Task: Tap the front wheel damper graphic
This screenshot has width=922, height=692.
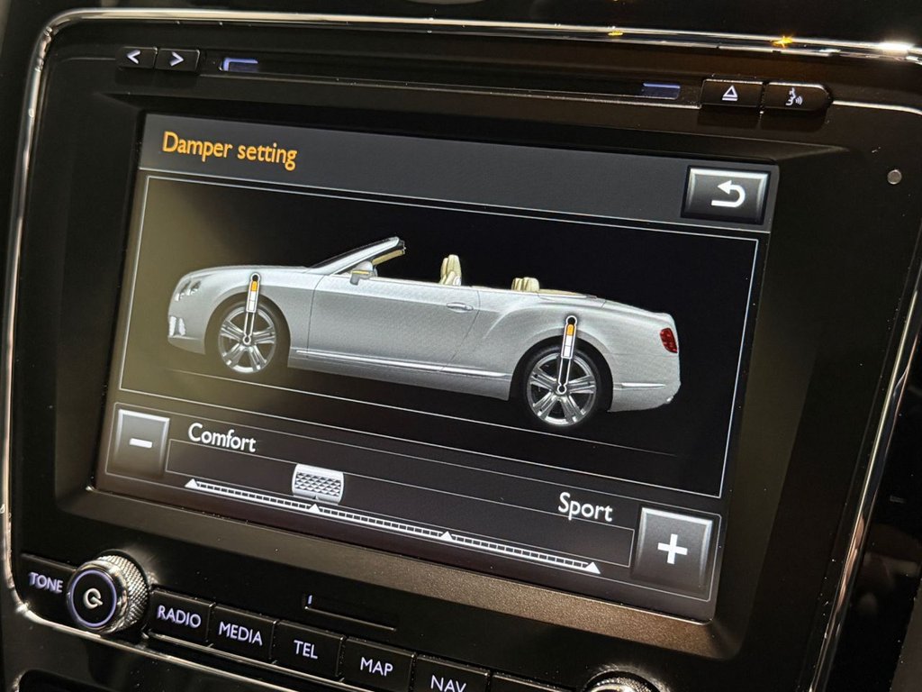Action: (x=252, y=310)
